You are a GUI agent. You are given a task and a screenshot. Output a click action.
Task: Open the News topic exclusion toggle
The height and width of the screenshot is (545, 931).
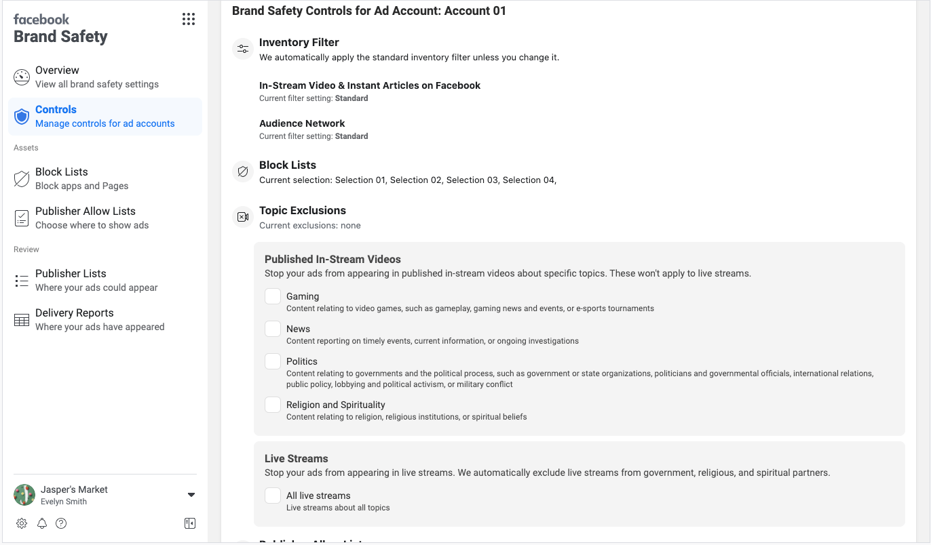272,328
